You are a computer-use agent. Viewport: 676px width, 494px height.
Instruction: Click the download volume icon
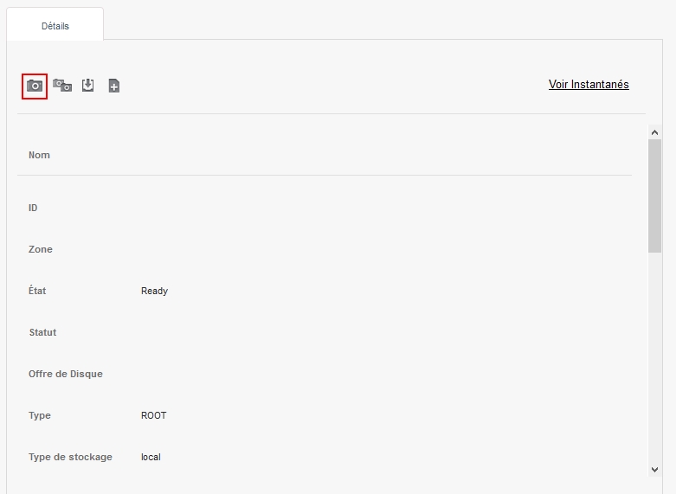click(88, 85)
